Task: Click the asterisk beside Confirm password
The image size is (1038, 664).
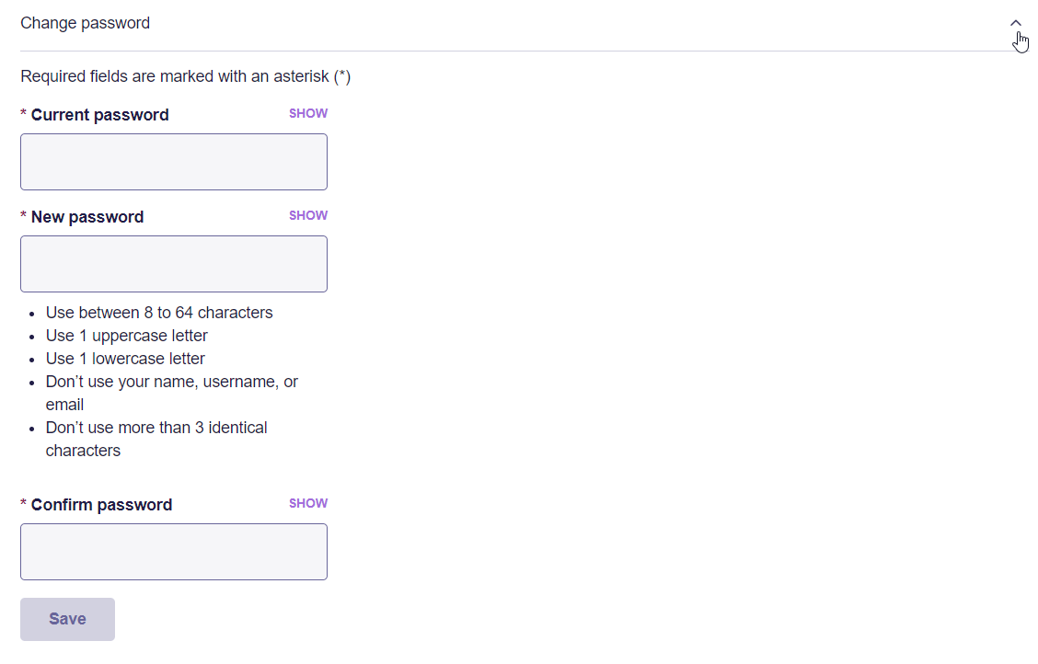Action: [x=24, y=503]
